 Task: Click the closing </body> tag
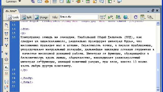[x=27, y=78]
